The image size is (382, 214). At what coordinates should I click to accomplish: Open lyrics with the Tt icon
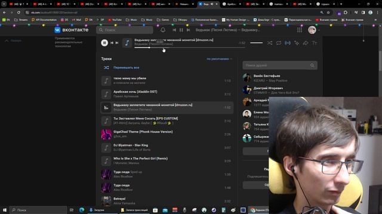315,43
